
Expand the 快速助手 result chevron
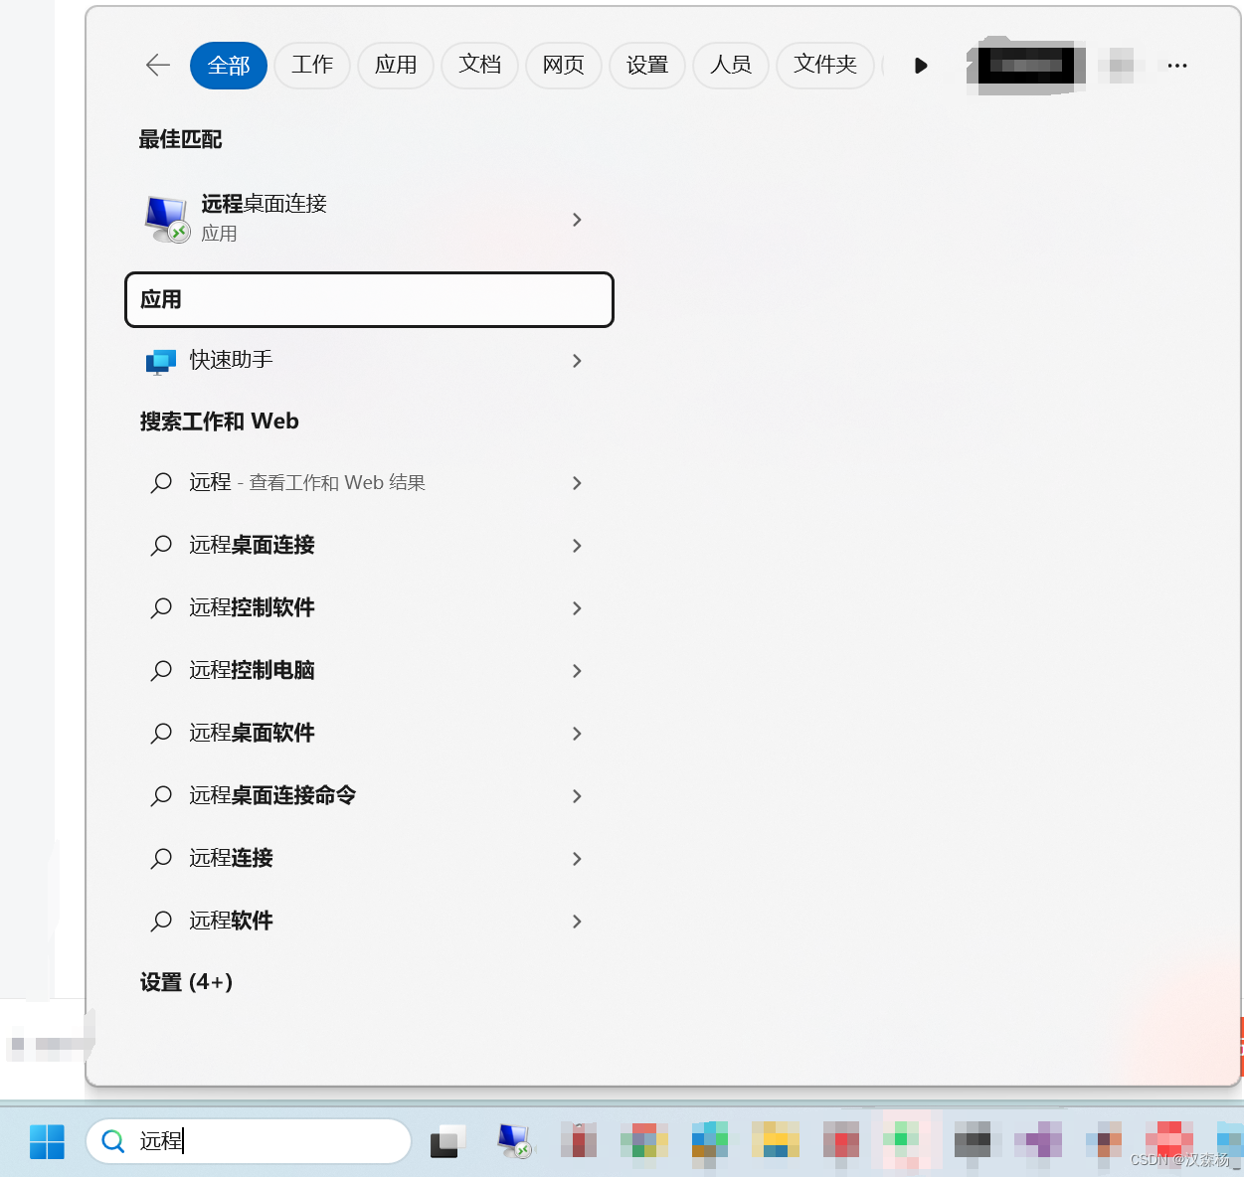click(577, 361)
